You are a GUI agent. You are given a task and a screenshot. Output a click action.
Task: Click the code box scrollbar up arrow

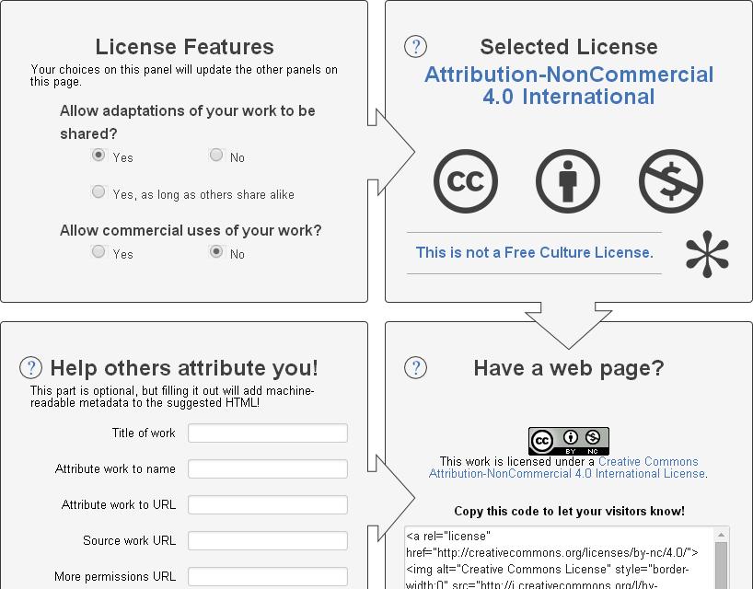pyautogui.click(x=722, y=535)
